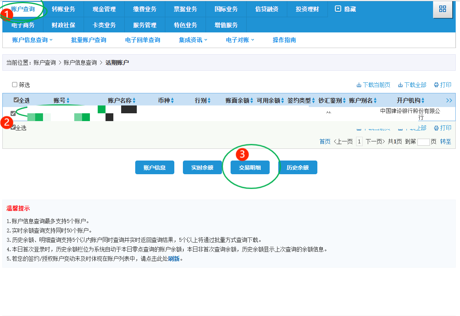460x316 pixels.
Task: Expand more columns with double arrow
Action: (449, 101)
